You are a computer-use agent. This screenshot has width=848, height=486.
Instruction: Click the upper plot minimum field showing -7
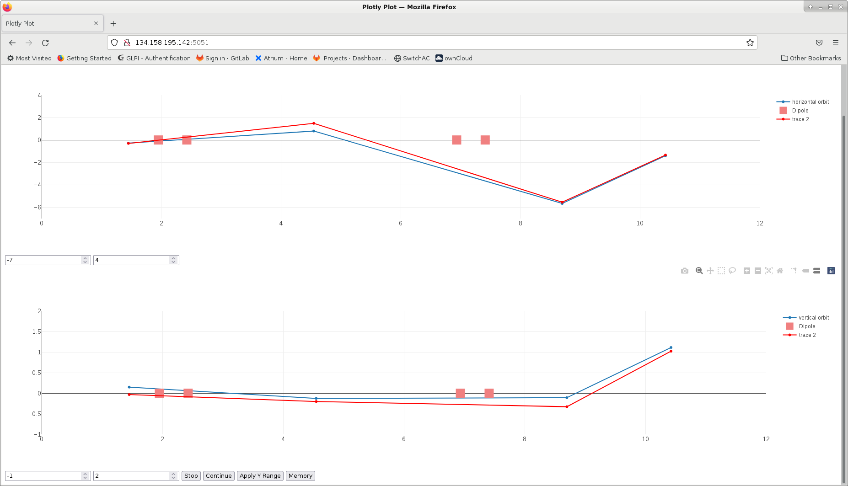pos(43,260)
